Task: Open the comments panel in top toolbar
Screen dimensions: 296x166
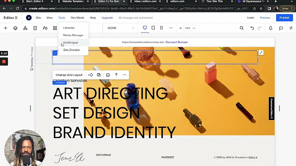Action: coord(281,28)
